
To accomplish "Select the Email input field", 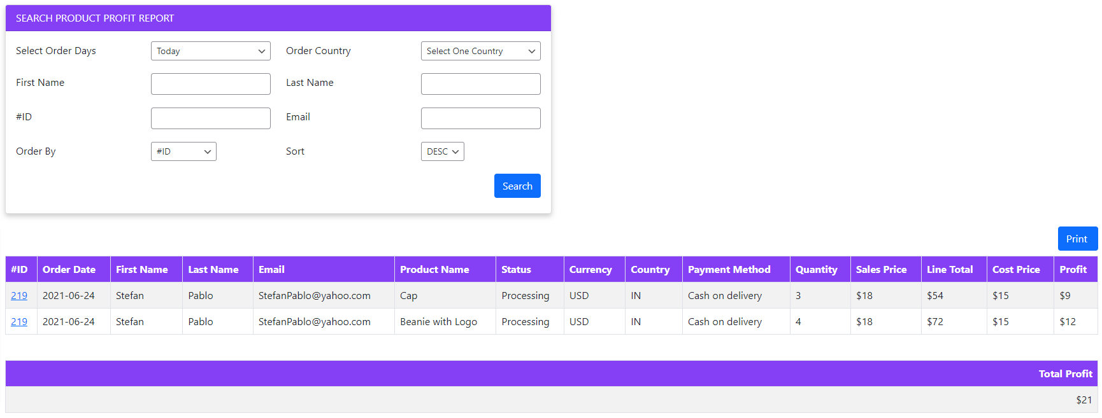I will (480, 118).
